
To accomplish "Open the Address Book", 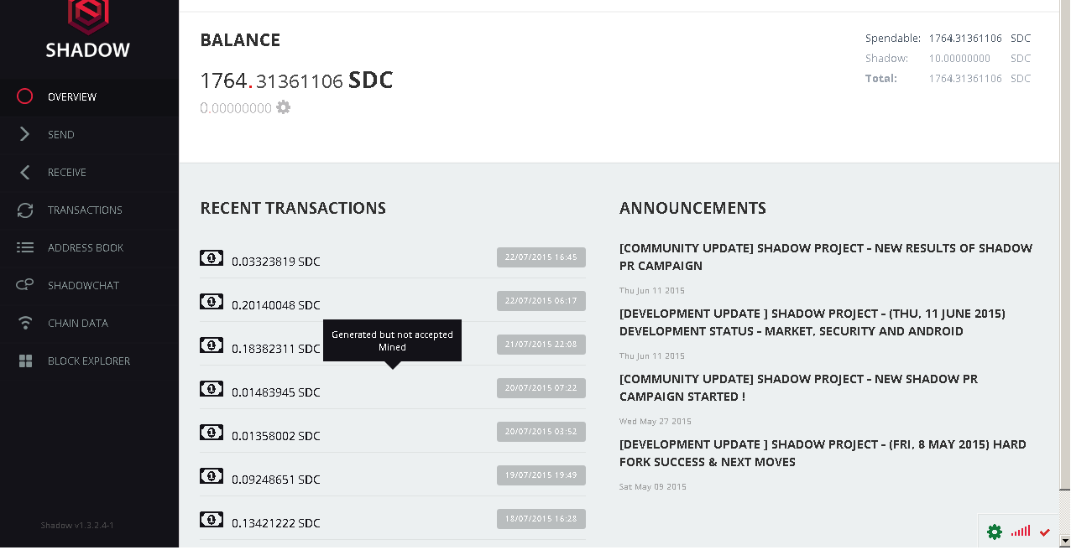I will tap(89, 247).
